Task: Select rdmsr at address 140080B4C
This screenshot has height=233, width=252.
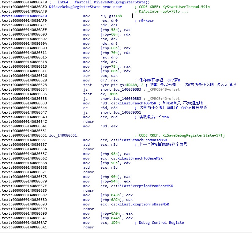Action: (x=88, y=122)
